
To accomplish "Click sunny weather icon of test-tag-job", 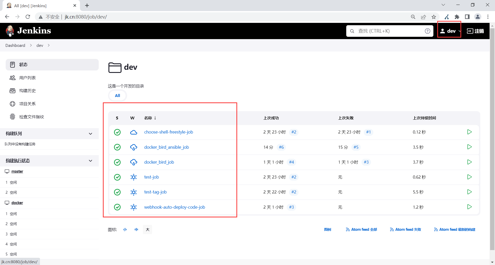I will (x=134, y=192).
